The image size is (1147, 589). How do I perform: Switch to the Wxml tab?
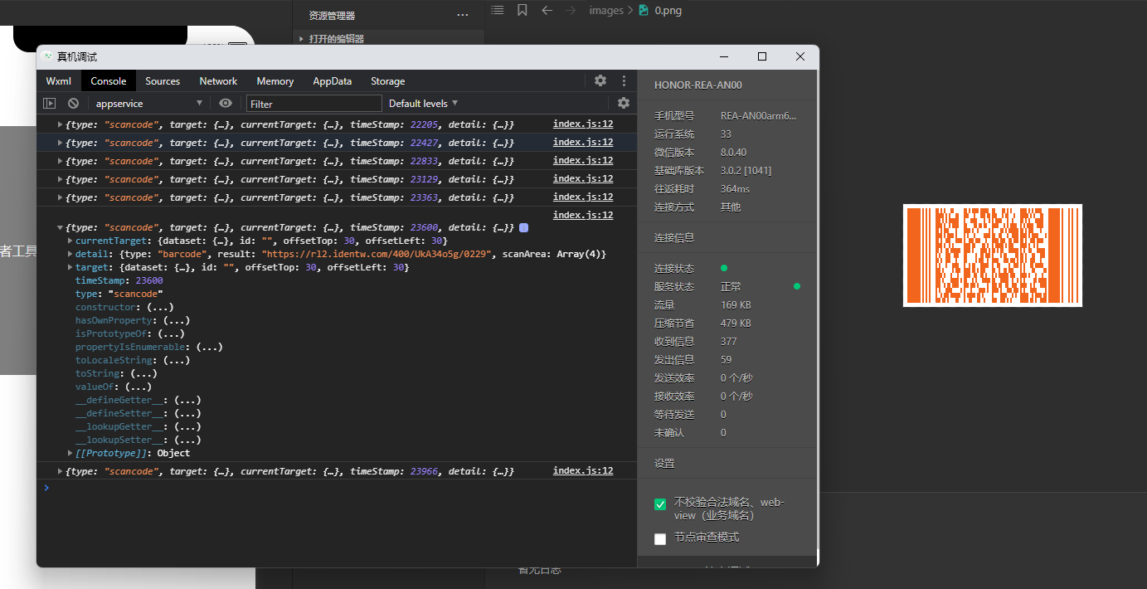[x=59, y=81]
